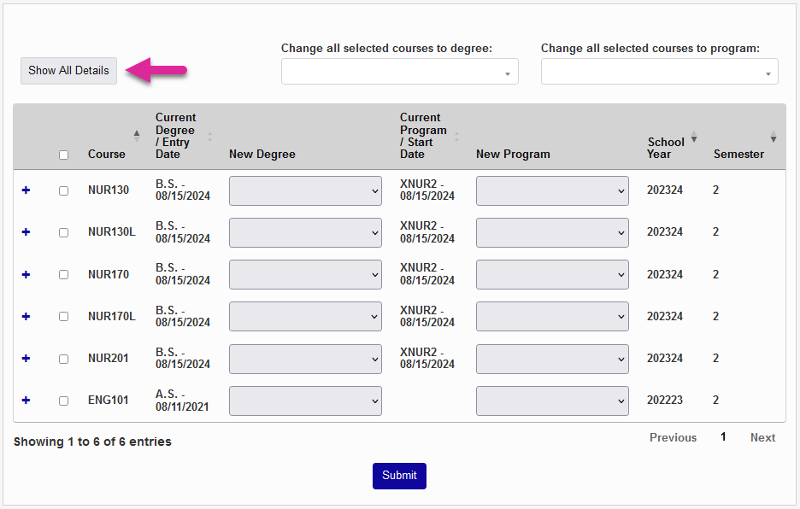This screenshot has height=509, width=800.
Task: Check the select-all box in the header
Action: (63, 155)
